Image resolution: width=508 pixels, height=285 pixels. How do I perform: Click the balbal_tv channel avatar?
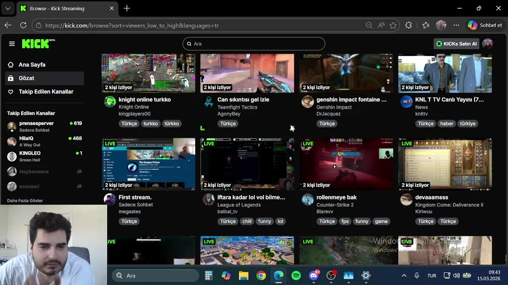point(209,199)
